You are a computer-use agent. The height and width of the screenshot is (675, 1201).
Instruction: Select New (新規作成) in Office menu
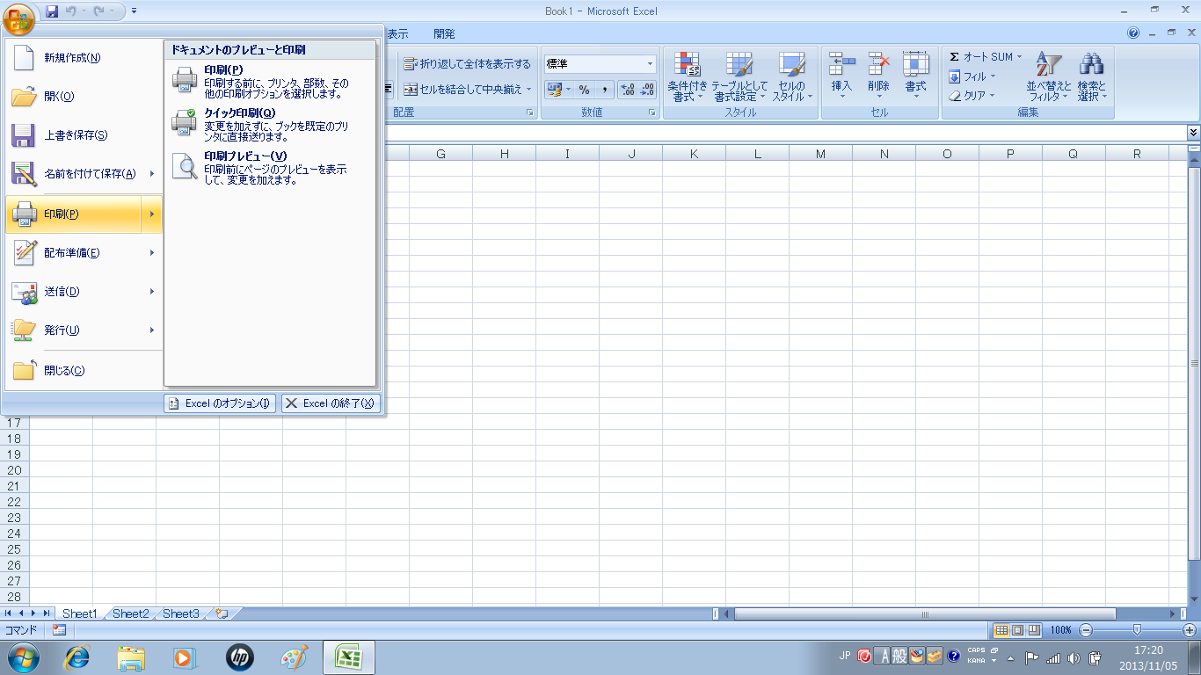click(72, 58)
